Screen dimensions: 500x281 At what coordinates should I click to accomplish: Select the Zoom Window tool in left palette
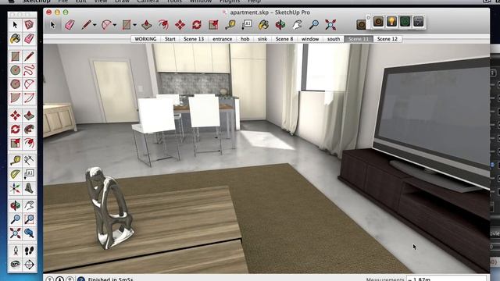tap(29, 219)
